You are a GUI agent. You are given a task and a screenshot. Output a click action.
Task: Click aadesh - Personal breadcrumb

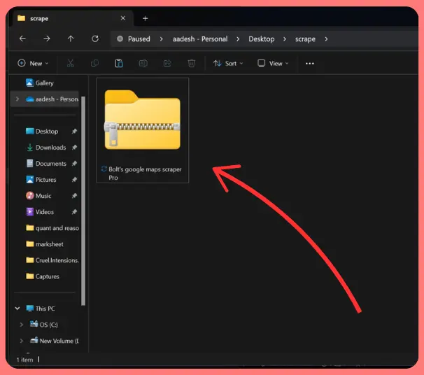[200, 39]
